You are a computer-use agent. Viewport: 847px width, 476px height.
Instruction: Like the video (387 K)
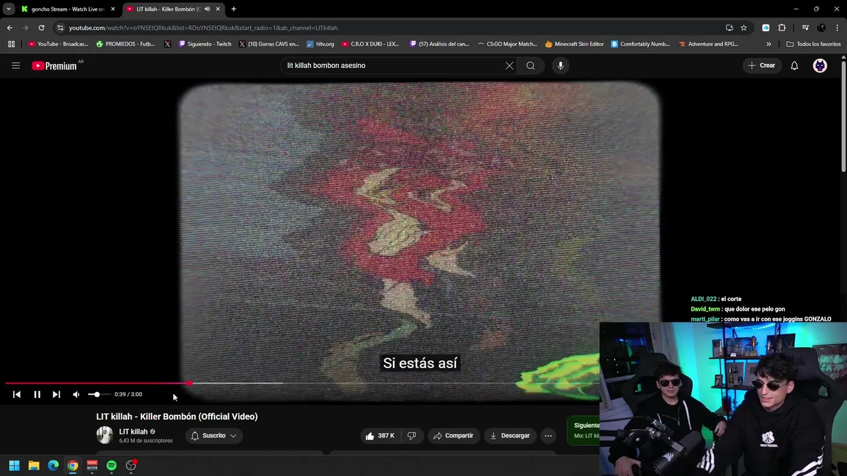tap(380, 436)
